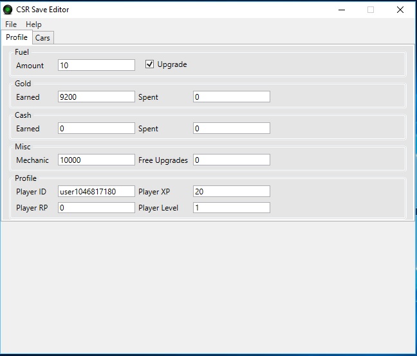Select the Profile tab

[17, 37]
